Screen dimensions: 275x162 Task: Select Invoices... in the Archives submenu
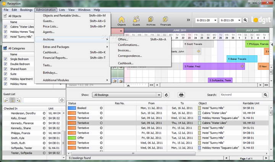click(124, 50)
